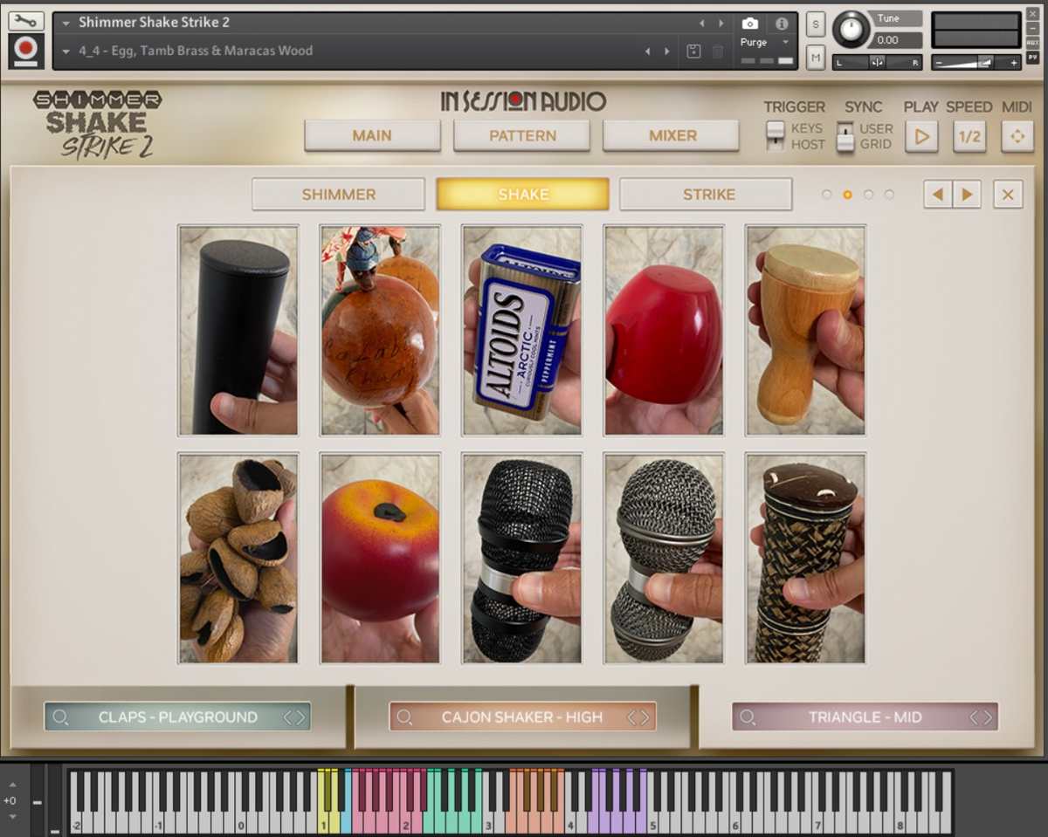Open the MAIN tab
Image resolution: width=1048 pixels, height=837 pixels.
coord(372,136)
